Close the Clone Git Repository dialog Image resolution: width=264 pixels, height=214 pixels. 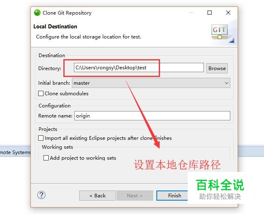[x=228, y=13]
